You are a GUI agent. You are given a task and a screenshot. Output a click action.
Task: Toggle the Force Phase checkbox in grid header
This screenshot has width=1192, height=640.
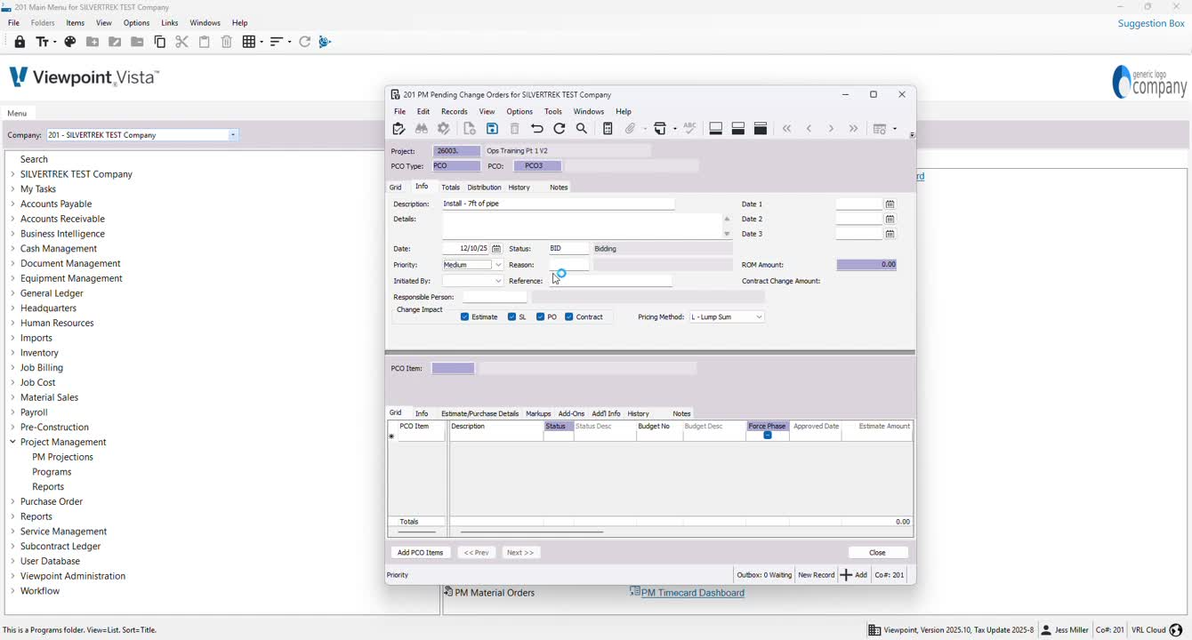coord(768,435)
